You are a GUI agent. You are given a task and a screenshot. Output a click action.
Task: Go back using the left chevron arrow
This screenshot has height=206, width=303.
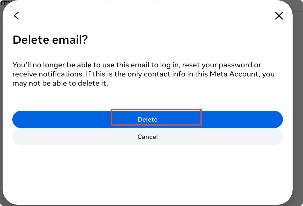16,16
